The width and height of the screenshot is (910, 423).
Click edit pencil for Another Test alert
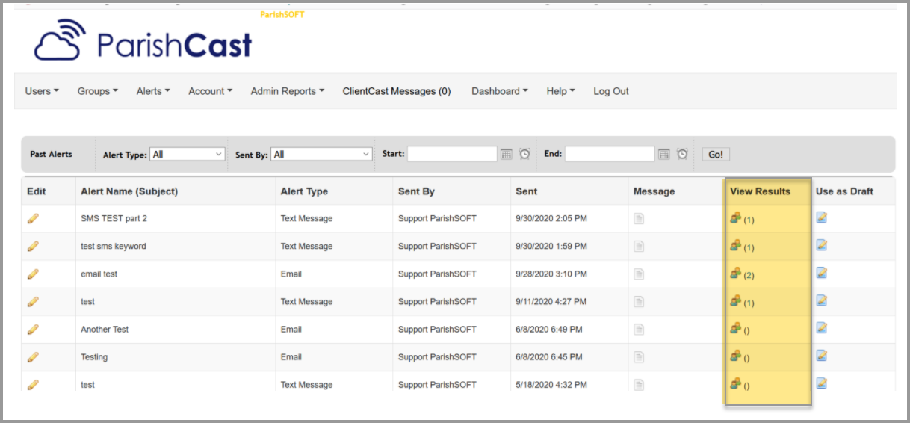[33, 329]
